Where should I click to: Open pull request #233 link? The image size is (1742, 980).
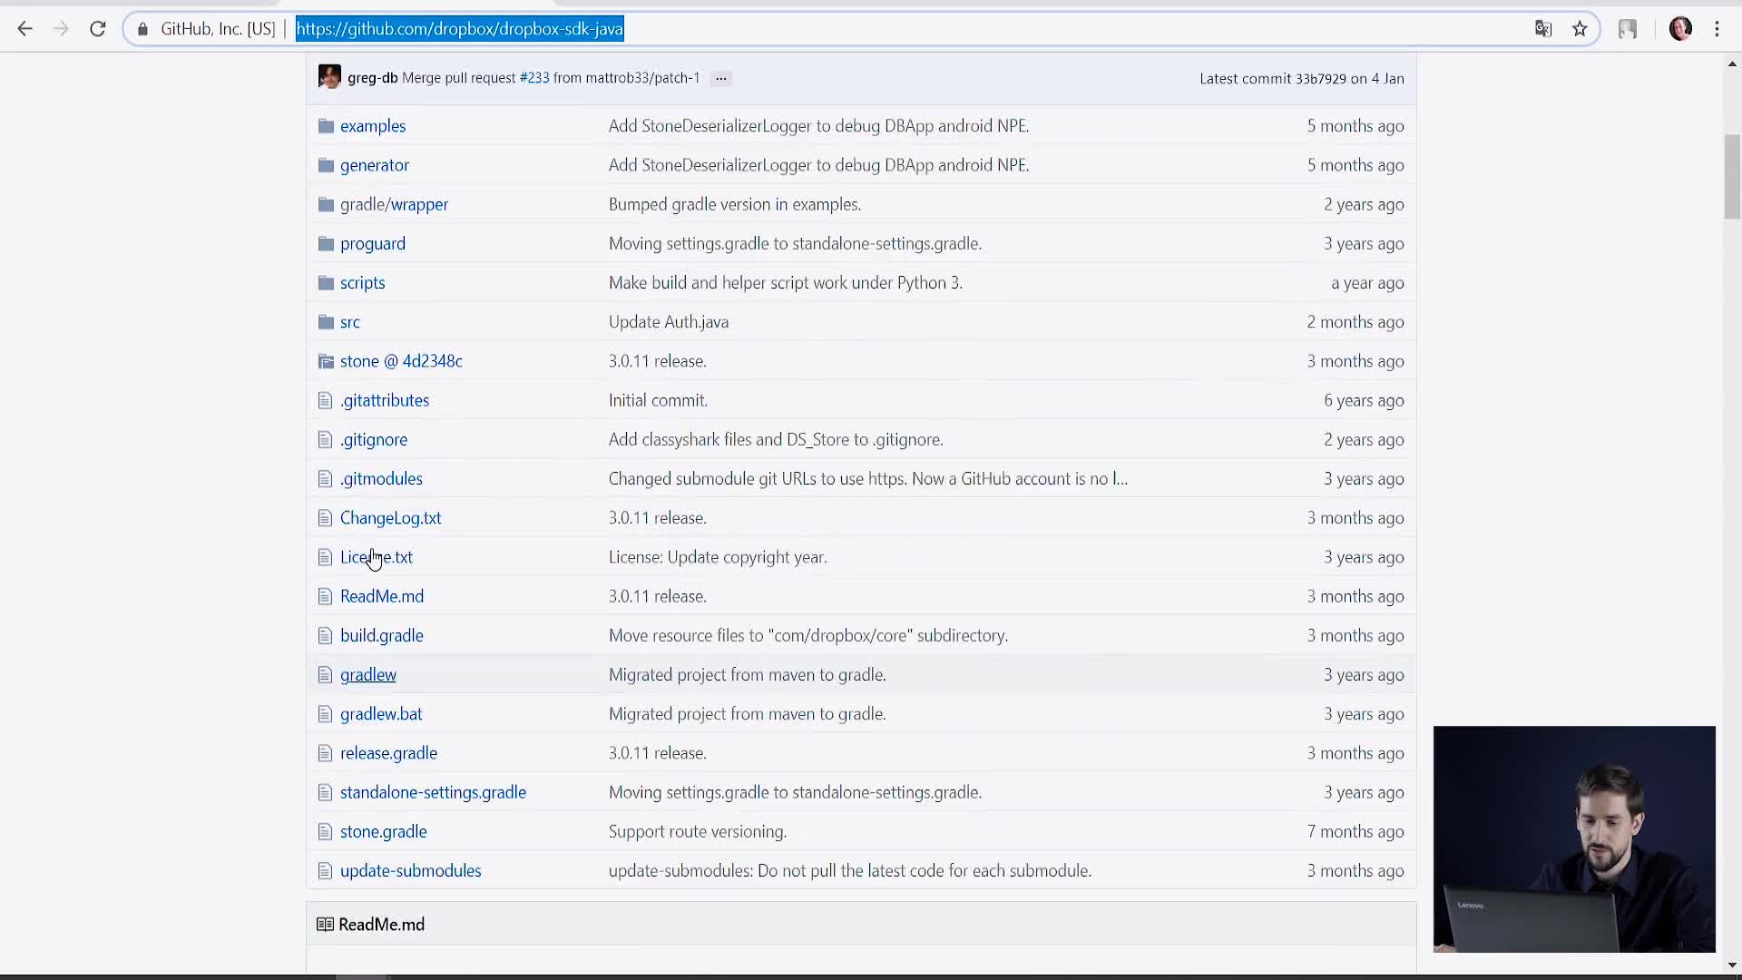tap(534, 78)
